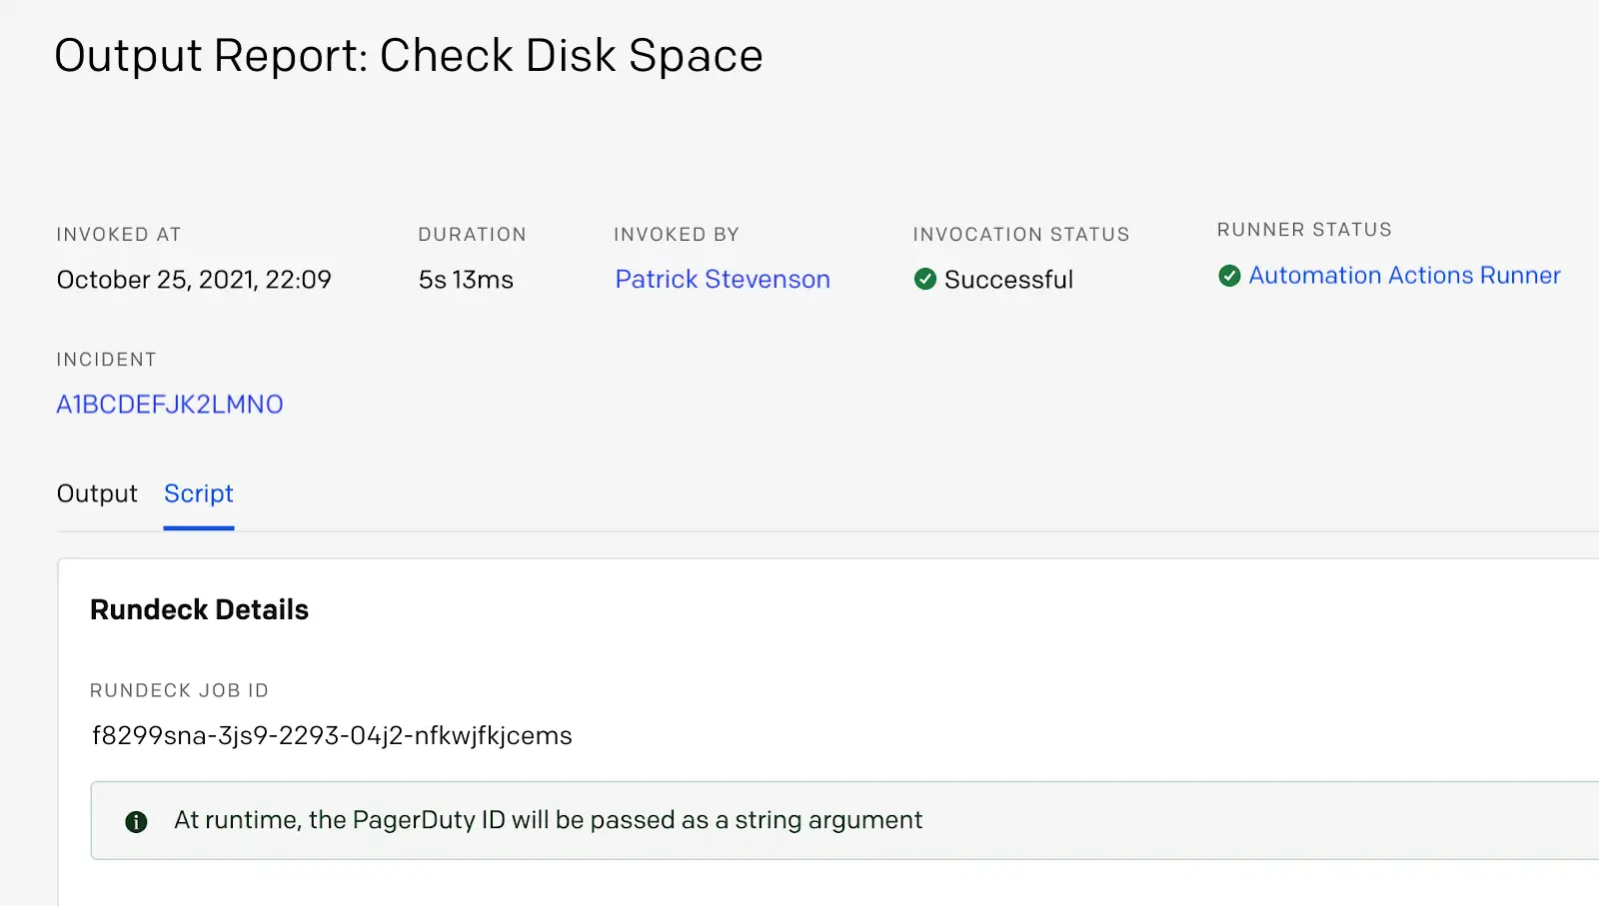
Task: Click the RUNNER STATUS label
Action: (x=1304, y=230)
